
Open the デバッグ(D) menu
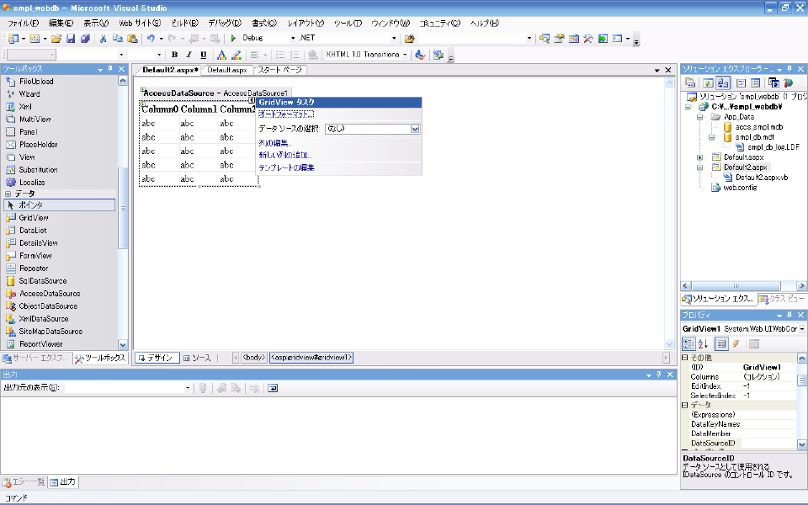[x=225, y=24]
